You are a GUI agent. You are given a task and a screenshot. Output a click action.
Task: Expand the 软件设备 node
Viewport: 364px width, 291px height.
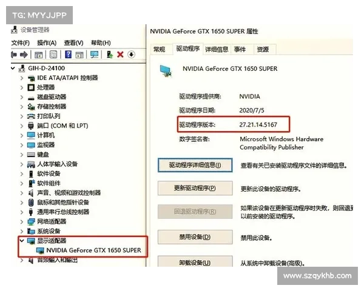pyautogui.click(x=22, y=174)
